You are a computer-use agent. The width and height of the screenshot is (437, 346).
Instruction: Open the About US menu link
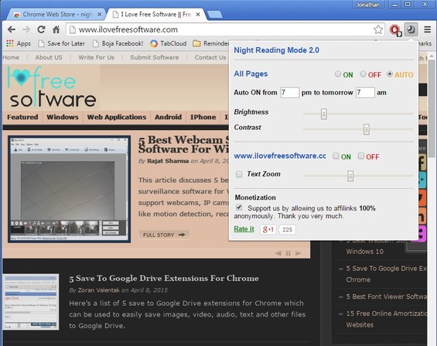pos(49,57)
